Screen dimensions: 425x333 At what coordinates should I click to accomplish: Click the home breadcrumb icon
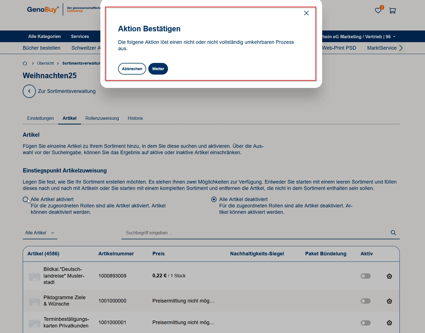[x=25, y=63]
